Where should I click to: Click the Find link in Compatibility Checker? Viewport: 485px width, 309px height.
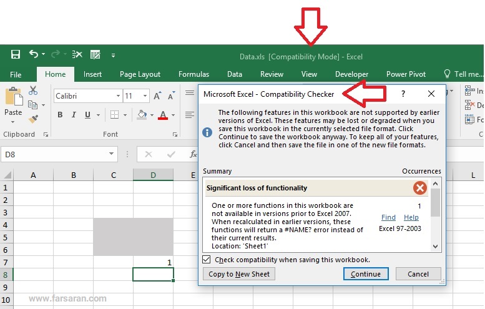point(388,217)
